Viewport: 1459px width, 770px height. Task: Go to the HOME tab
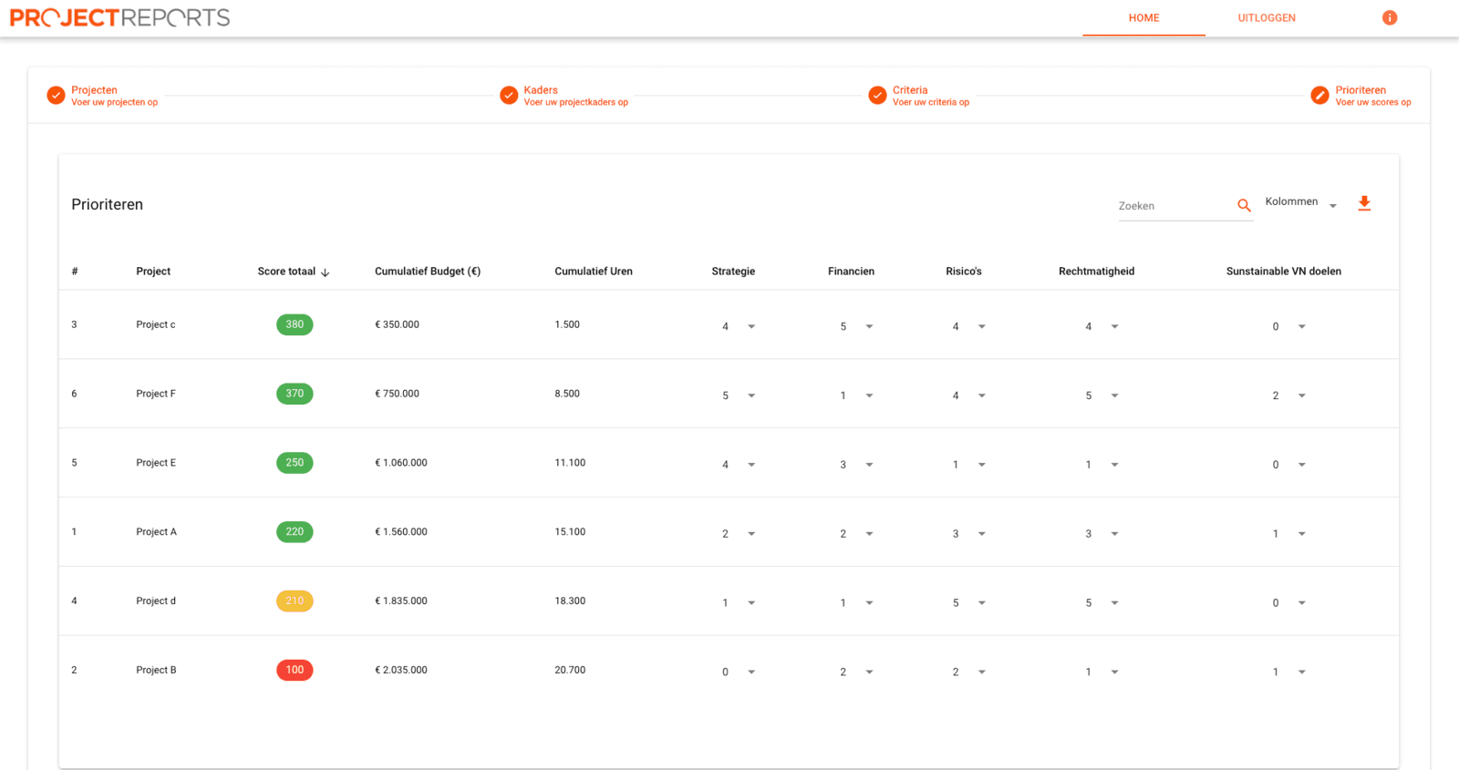click(1143, 18)
